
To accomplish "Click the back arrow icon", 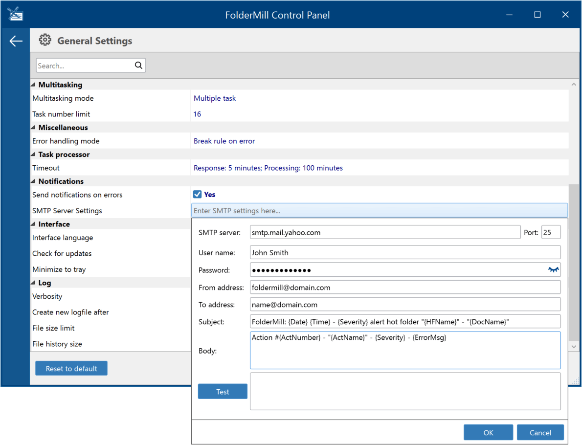I will (16, 41).
